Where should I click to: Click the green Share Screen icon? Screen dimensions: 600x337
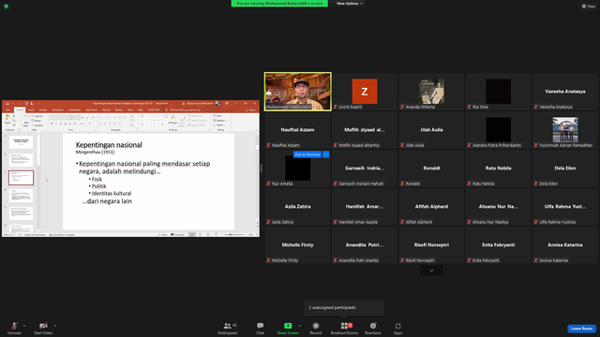pos(288,326)
